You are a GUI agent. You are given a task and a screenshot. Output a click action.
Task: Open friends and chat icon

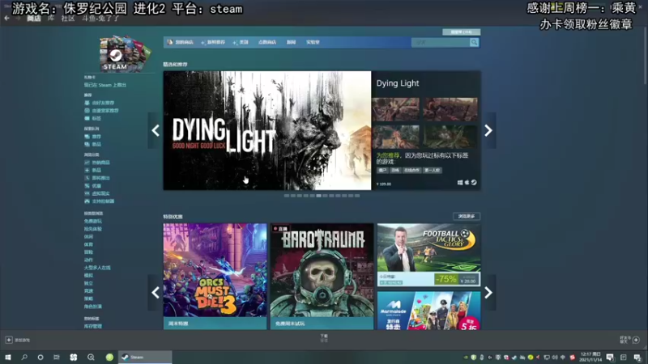(636, 340)
